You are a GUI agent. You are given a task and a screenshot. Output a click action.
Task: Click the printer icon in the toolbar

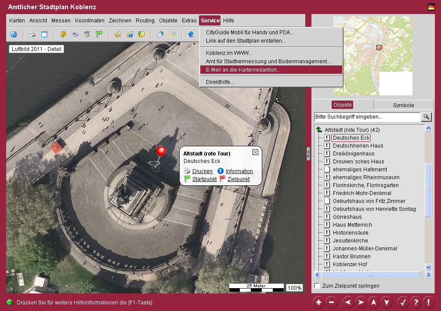click(x=32, y=34)
